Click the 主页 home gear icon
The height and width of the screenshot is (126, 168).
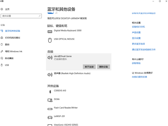click(x=2, y=9)
